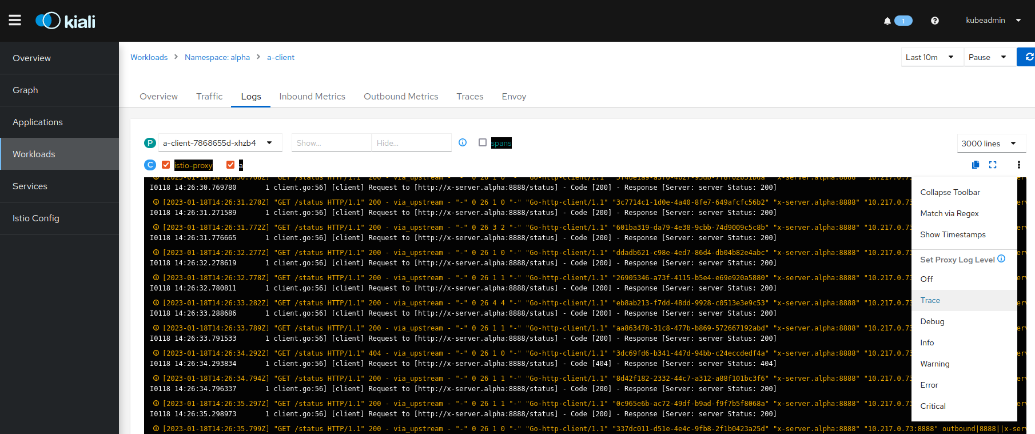Open Applications in the sidebar
Viewport: 1035px width, 434px height.
click(59, 122)
